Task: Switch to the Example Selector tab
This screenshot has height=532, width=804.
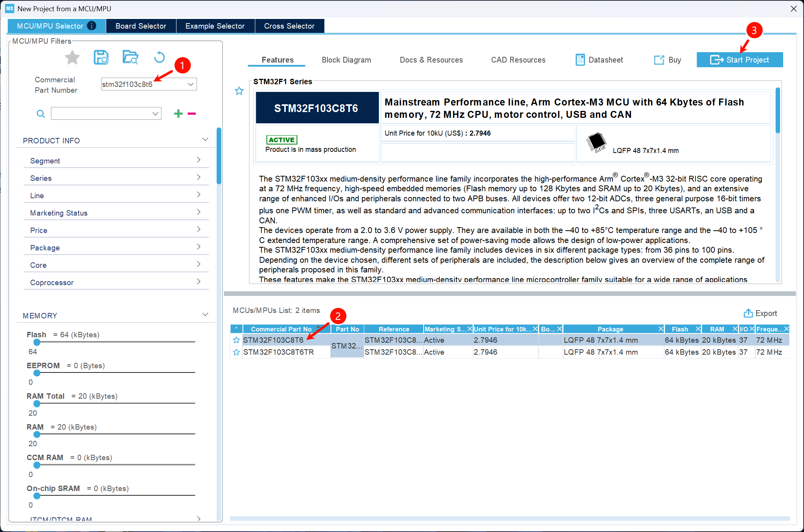Action: pos(215,26)
